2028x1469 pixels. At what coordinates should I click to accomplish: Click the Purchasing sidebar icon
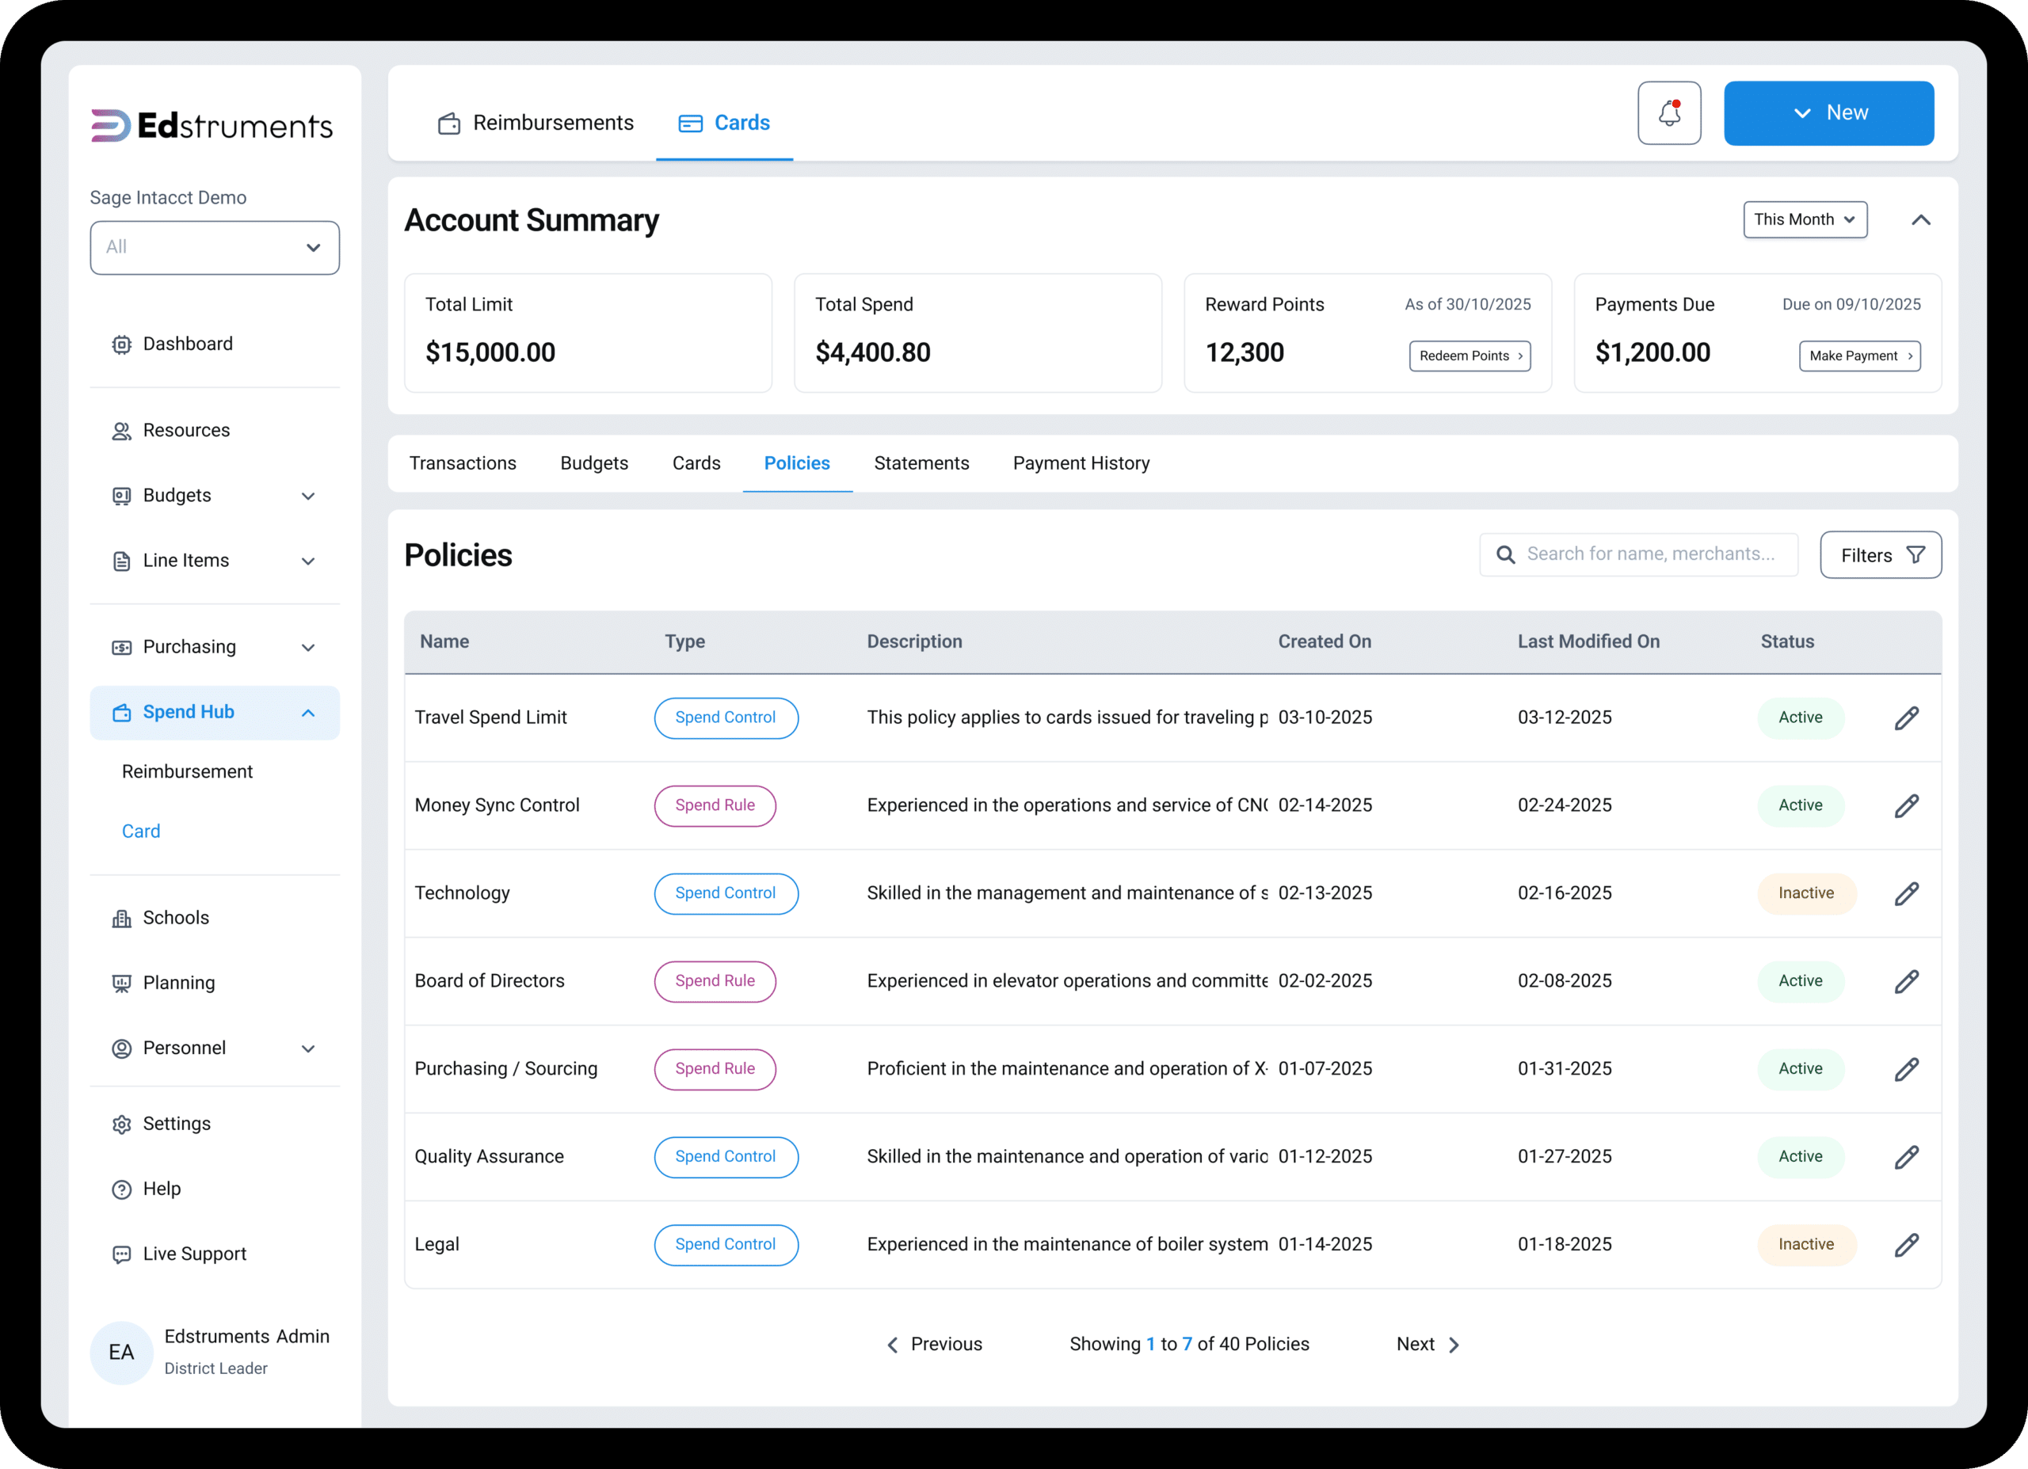(122, 647)
